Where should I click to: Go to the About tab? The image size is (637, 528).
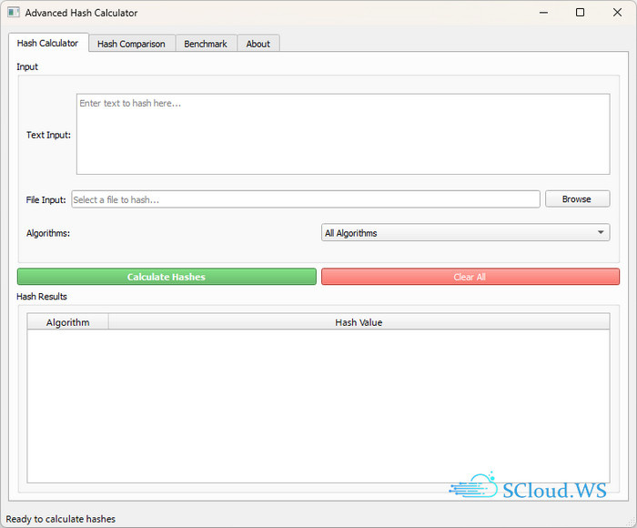(x=258, y=44)
